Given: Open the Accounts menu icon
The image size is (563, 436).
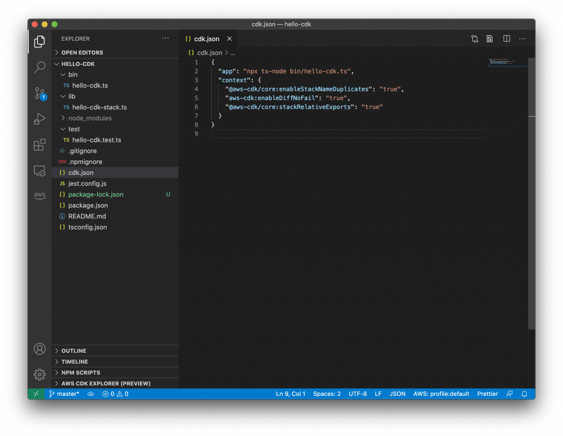Looking at the screenshot, I should click(40, 349).
